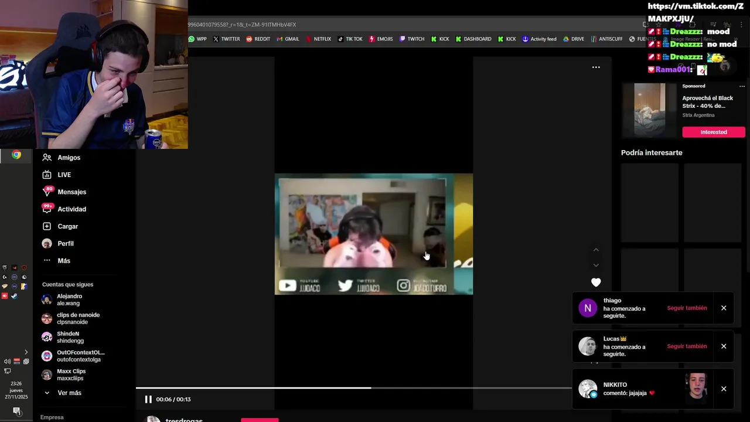
Task: Click Interested on the sponsored ad
Action: (714, 132)
